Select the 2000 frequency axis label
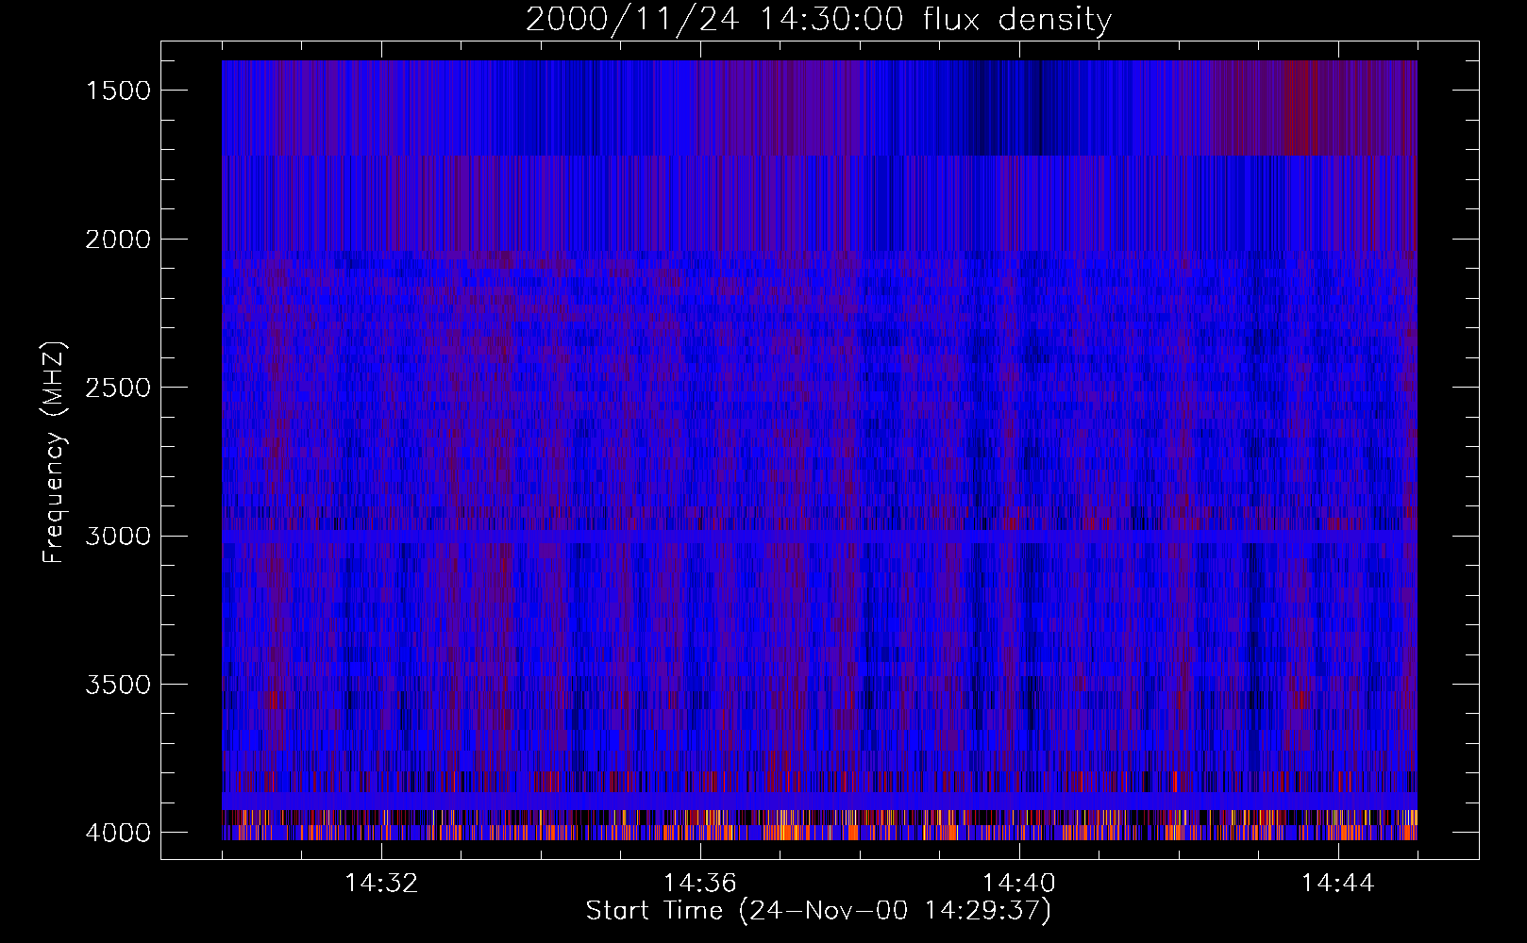1527x943 pixels. point(118,240)
